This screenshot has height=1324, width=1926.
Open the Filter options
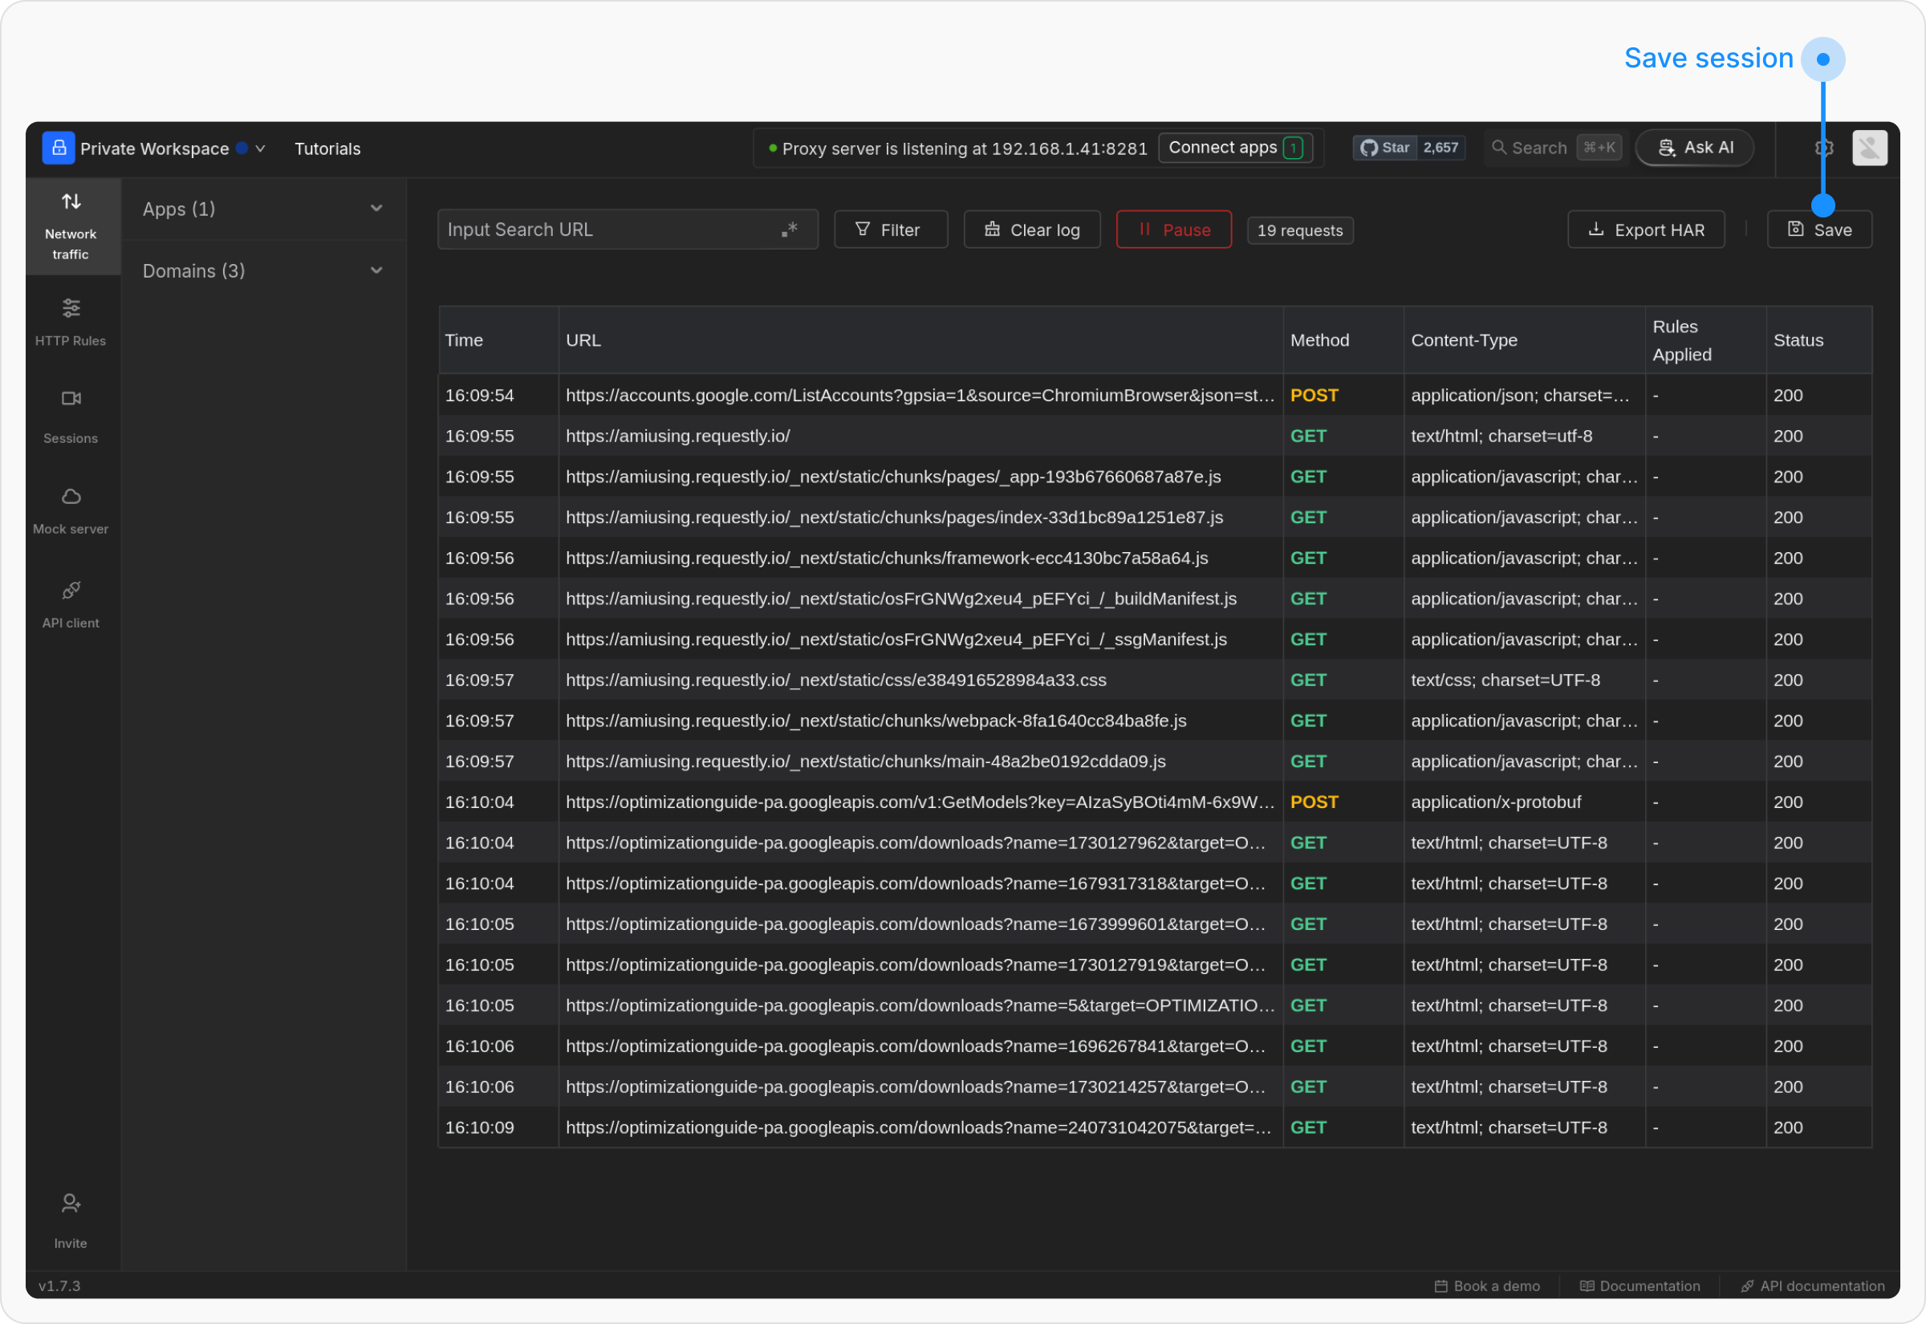pos(890,229)
